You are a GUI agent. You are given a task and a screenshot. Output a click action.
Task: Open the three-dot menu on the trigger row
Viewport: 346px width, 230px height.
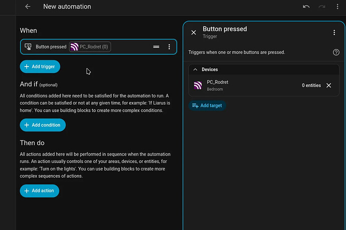[169, 46]
